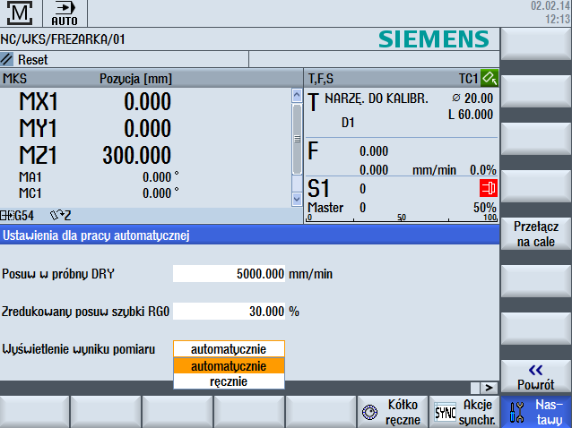
Task: Choose ręcznie from the dropdown list
Action: click(x=229, y=381)
